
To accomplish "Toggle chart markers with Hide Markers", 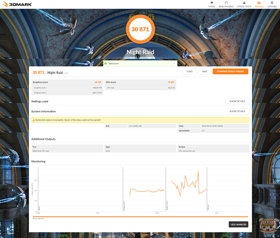I will (238, 224).
